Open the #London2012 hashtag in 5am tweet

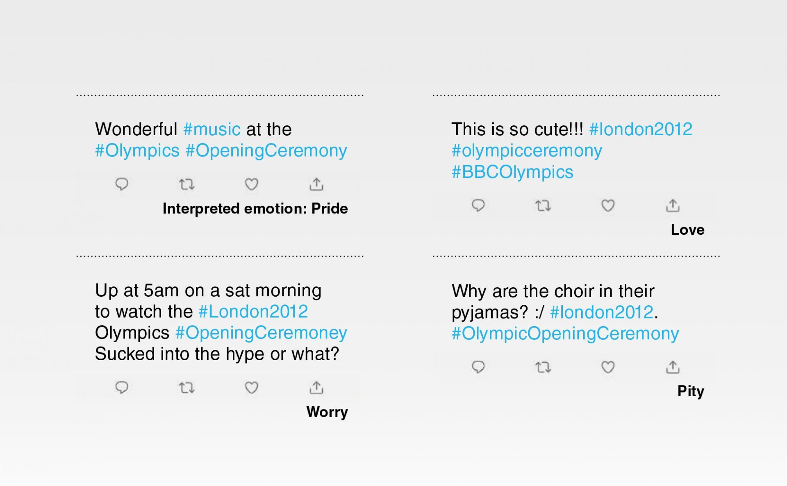click(x=253, y=311)
